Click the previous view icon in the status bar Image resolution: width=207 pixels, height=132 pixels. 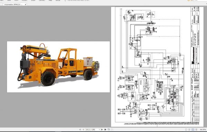(109, 130)
